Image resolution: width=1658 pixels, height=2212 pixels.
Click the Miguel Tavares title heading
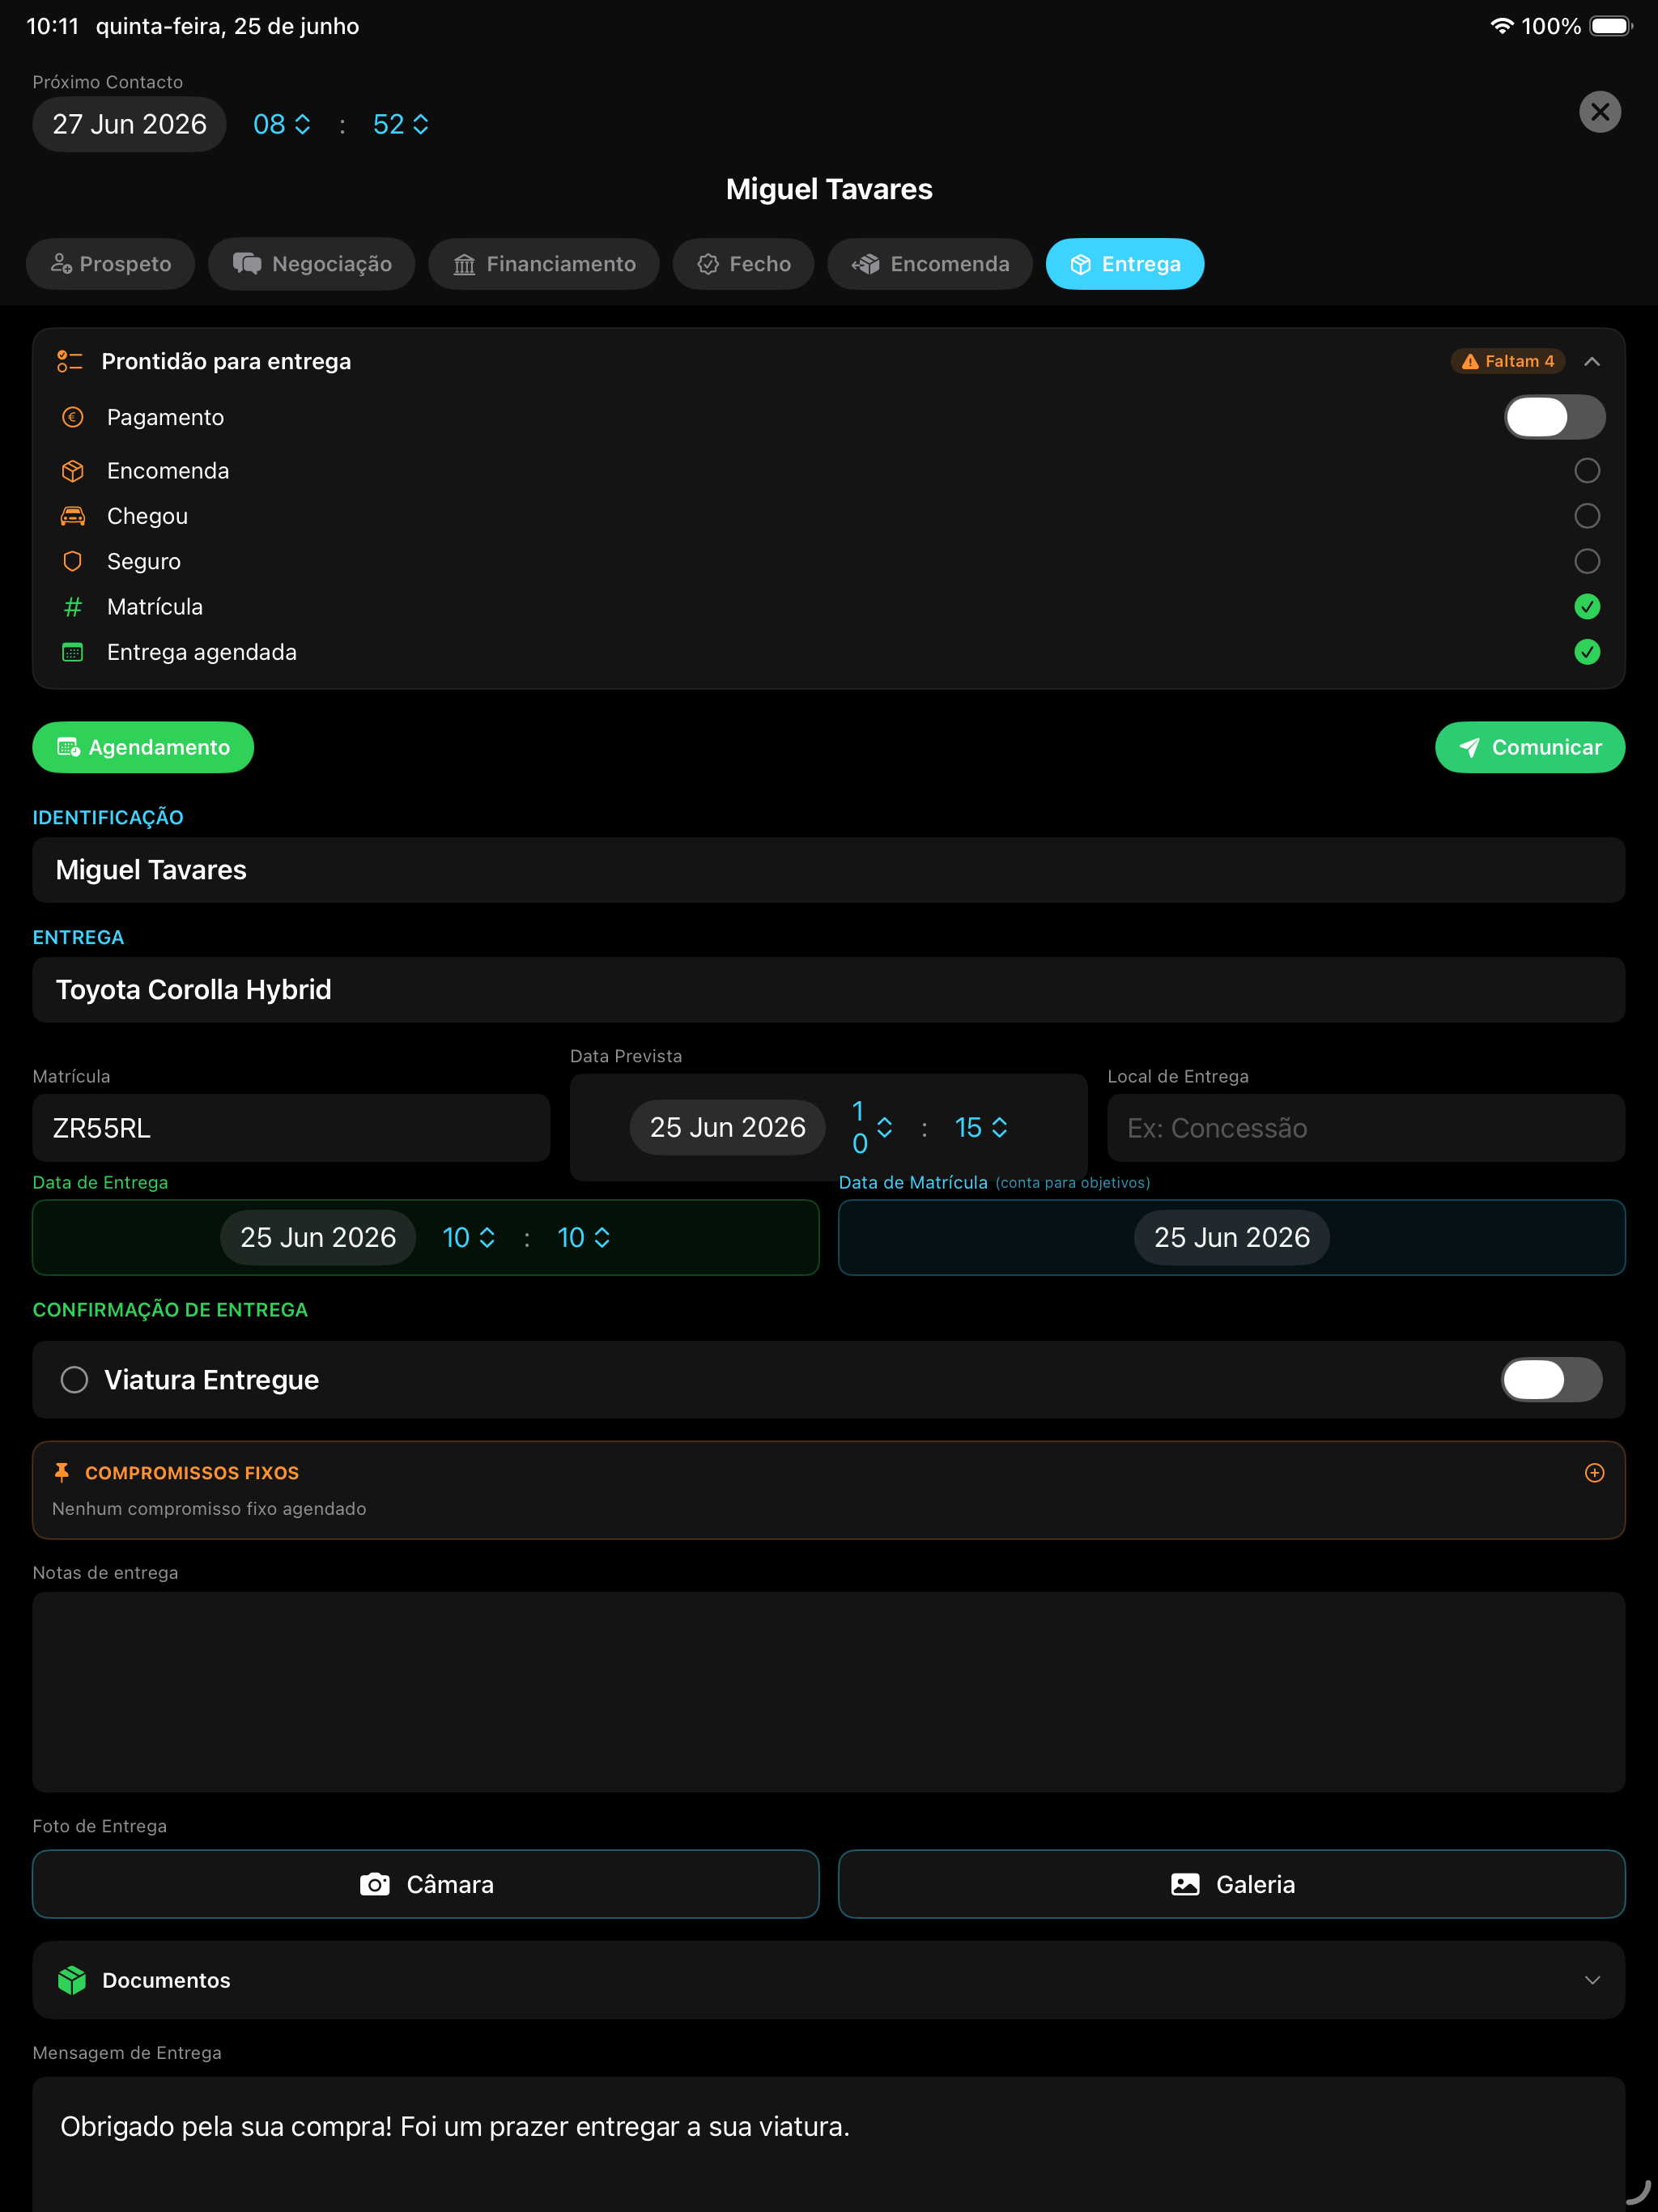coord(829,189)
